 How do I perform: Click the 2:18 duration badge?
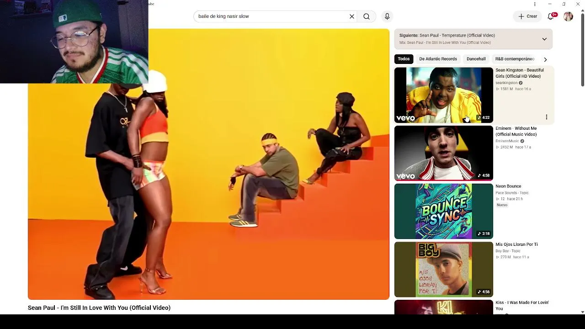click(484, 234)
